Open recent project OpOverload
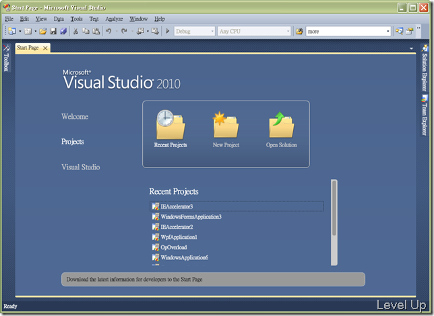This screenshot has width=434, height=316. pos(174,248)
